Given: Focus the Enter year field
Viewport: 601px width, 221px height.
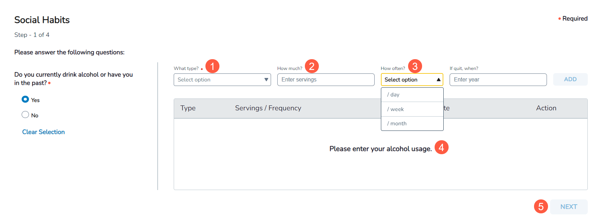Looking at the screenshot, I should pos(498,80).
